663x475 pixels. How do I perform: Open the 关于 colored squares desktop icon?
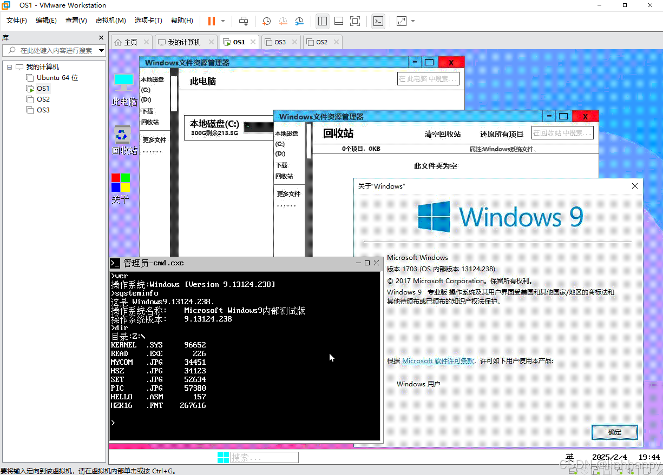pos(120,188)
